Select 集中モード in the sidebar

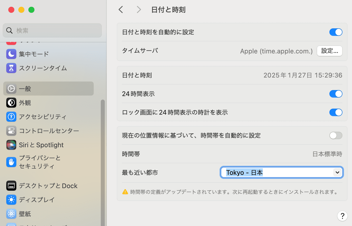(x=48, y=54)
